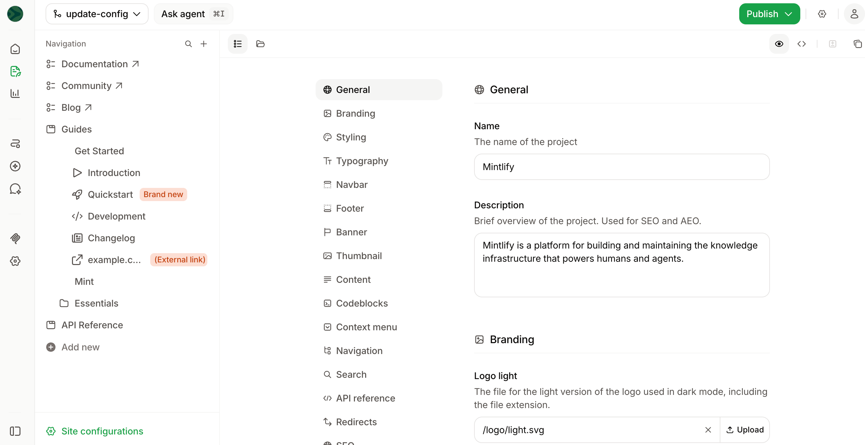The width and height of the screenshot is (865, 445).
Task: Click the Mint group label
Action: pos(84,282)
